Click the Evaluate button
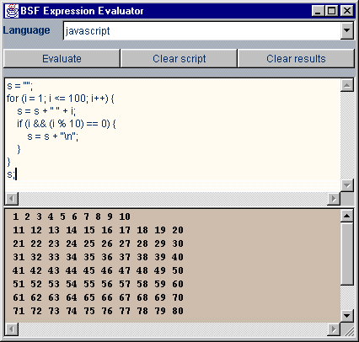Viewport: 359px width, 342px height. coord(62,58)
